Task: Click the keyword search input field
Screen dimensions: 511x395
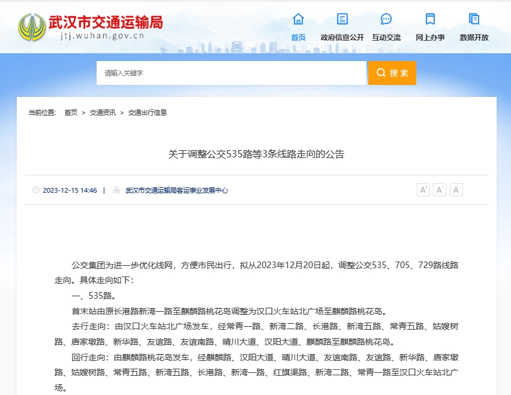Action: point(232,72)
